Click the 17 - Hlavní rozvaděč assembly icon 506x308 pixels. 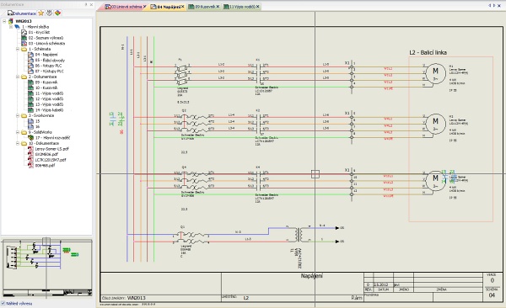[x=30, y=137]
